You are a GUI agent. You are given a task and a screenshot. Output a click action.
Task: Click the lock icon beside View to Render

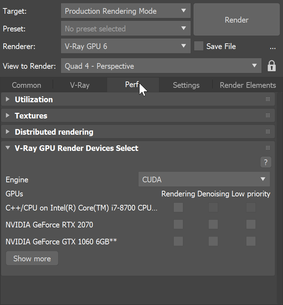coord(271,66)
